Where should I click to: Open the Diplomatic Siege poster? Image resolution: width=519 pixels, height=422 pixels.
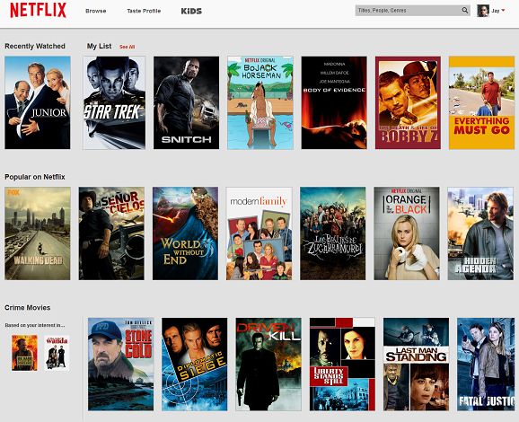click(194, 364)
